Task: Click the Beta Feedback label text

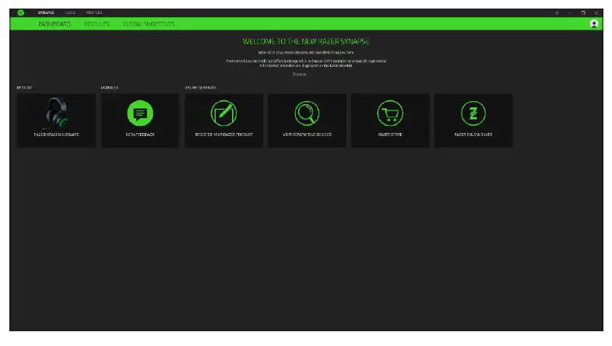Action: pyautogui.click(x=140, y=135)
